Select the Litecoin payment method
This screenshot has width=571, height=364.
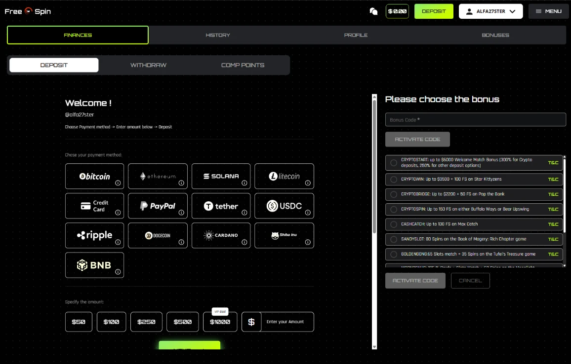(x=284, y=176)
